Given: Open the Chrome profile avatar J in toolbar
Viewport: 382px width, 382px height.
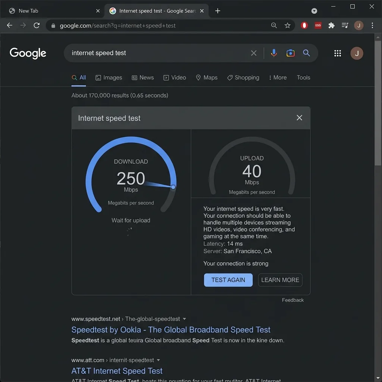Looking at the screenshot, I should point(358,25).
